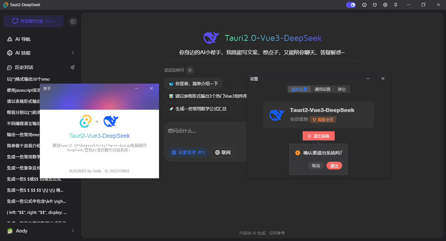This screenshot has height=241, width=446.
Task: Toggle 深度思考 (R1) mode
Action: pos(188,153)
